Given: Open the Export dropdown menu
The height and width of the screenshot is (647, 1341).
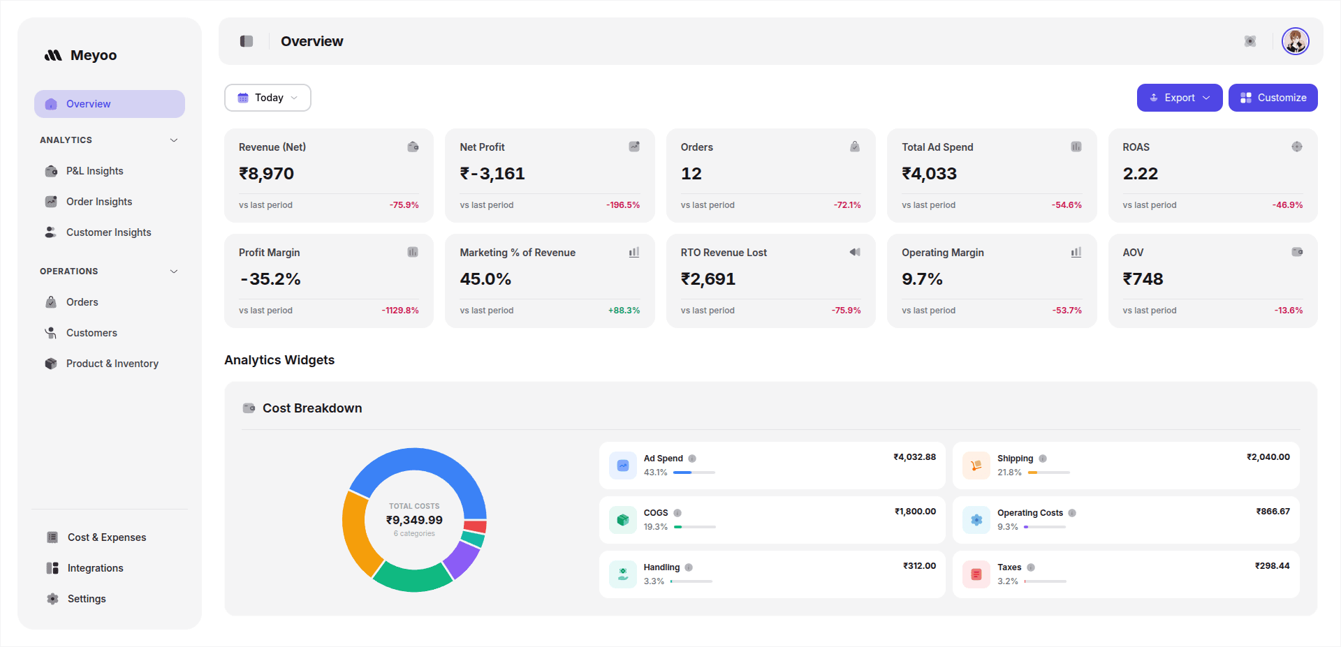Looking at the screenshot, I should (x=1179, y=98).
